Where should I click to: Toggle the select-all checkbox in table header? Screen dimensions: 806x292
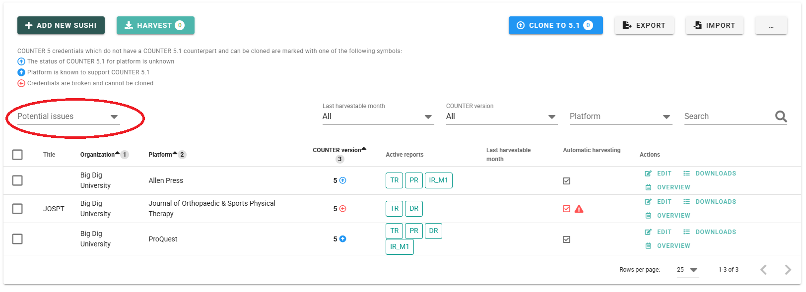click(x=17, y=155)
